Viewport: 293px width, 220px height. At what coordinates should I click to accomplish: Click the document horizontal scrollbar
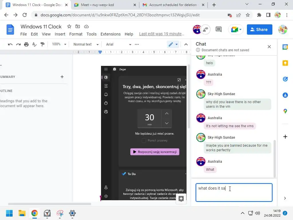tap(50, 204)
